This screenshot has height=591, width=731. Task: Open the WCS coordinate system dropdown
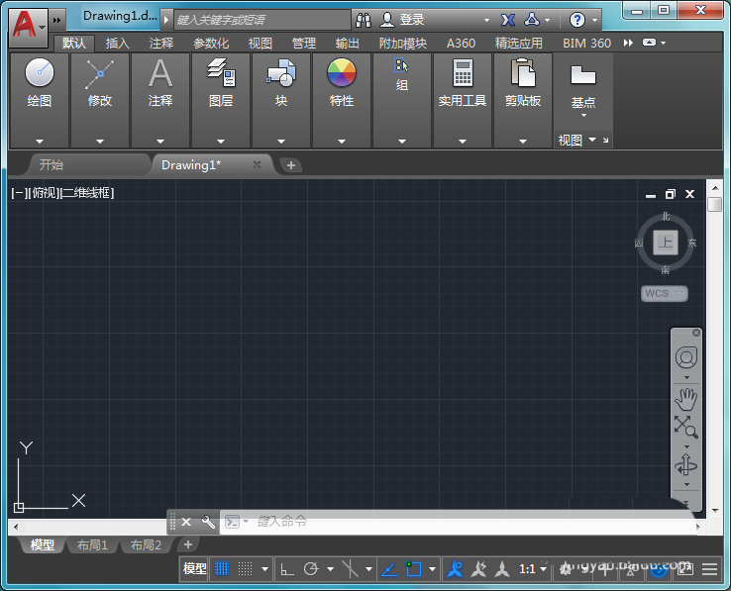[664, 294]
